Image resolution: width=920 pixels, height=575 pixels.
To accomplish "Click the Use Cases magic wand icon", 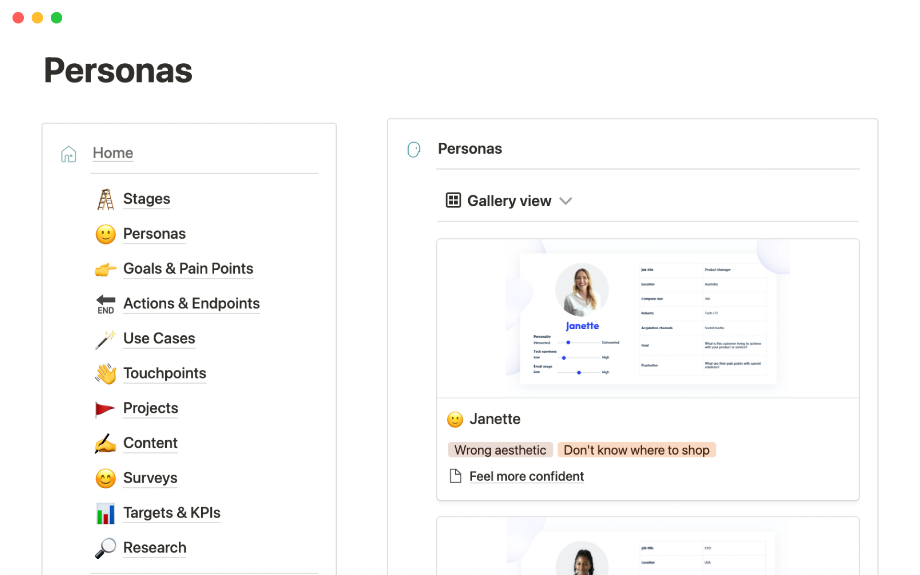I will point(105,339).
